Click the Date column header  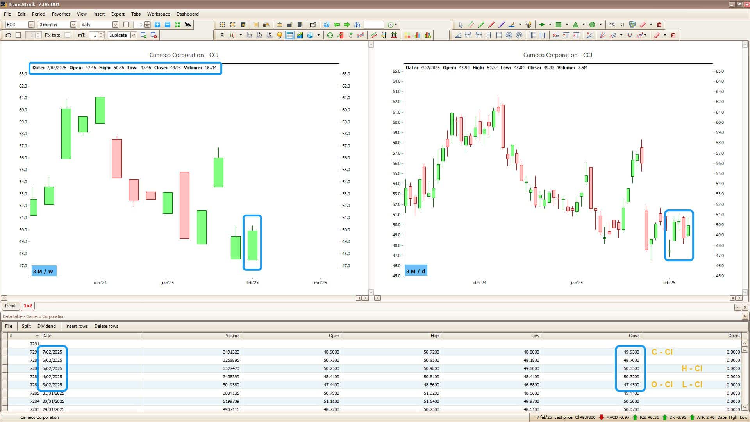pyautogui.click(x=47, y=336)
